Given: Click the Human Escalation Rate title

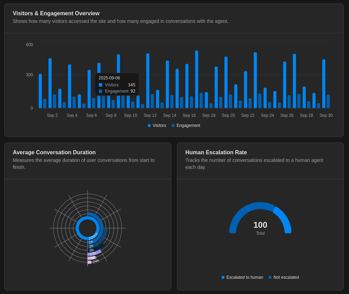Looking at the screenshot, I should [216, 153].
